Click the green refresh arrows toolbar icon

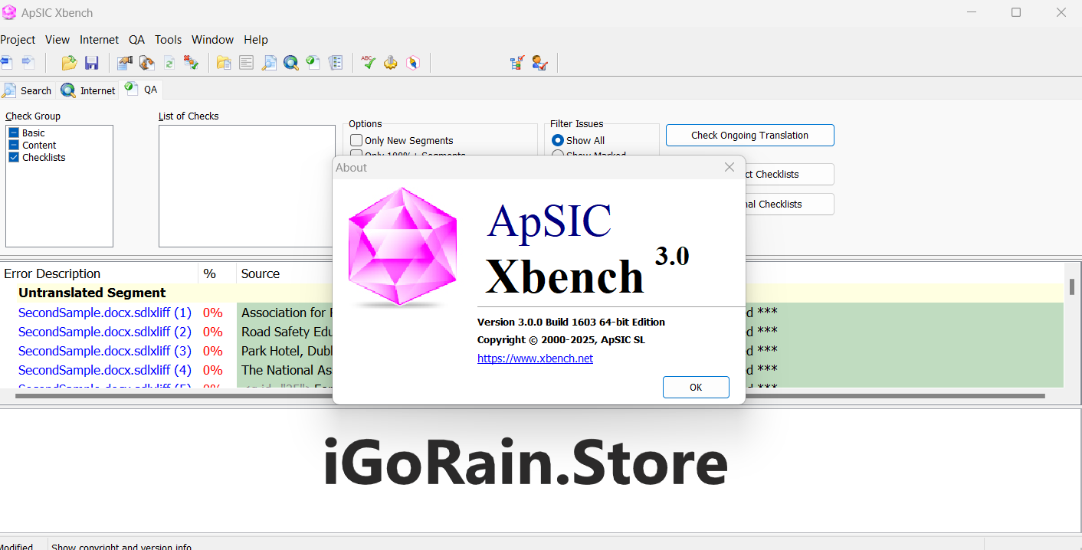pyautogui.click(x=169, y=63)
